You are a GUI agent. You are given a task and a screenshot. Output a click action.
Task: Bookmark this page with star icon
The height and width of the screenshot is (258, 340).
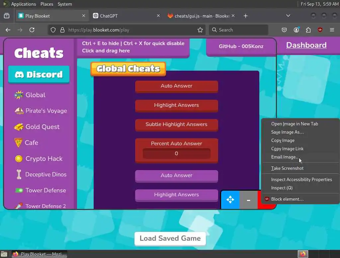(200, 30)
